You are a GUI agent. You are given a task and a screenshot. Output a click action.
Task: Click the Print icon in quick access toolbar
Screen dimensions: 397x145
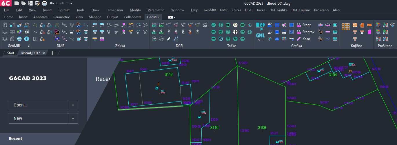[44, 3]
